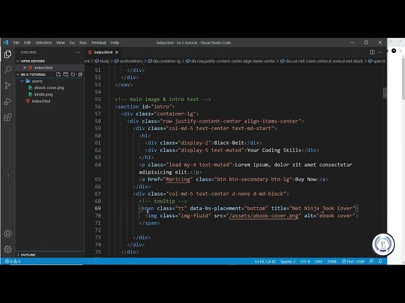This screenshot has width=405, height=303.
Task: Open editor More Actions ellipsis
Action: [380, 52]
